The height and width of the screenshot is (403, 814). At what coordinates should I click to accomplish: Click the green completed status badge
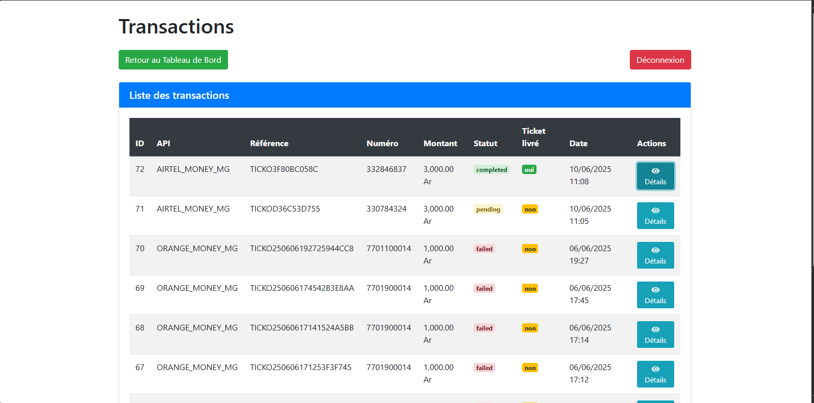[491, 170]
